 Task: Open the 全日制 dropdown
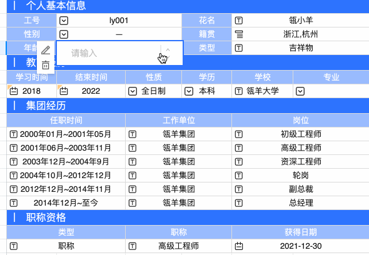(x=133, y=91)
